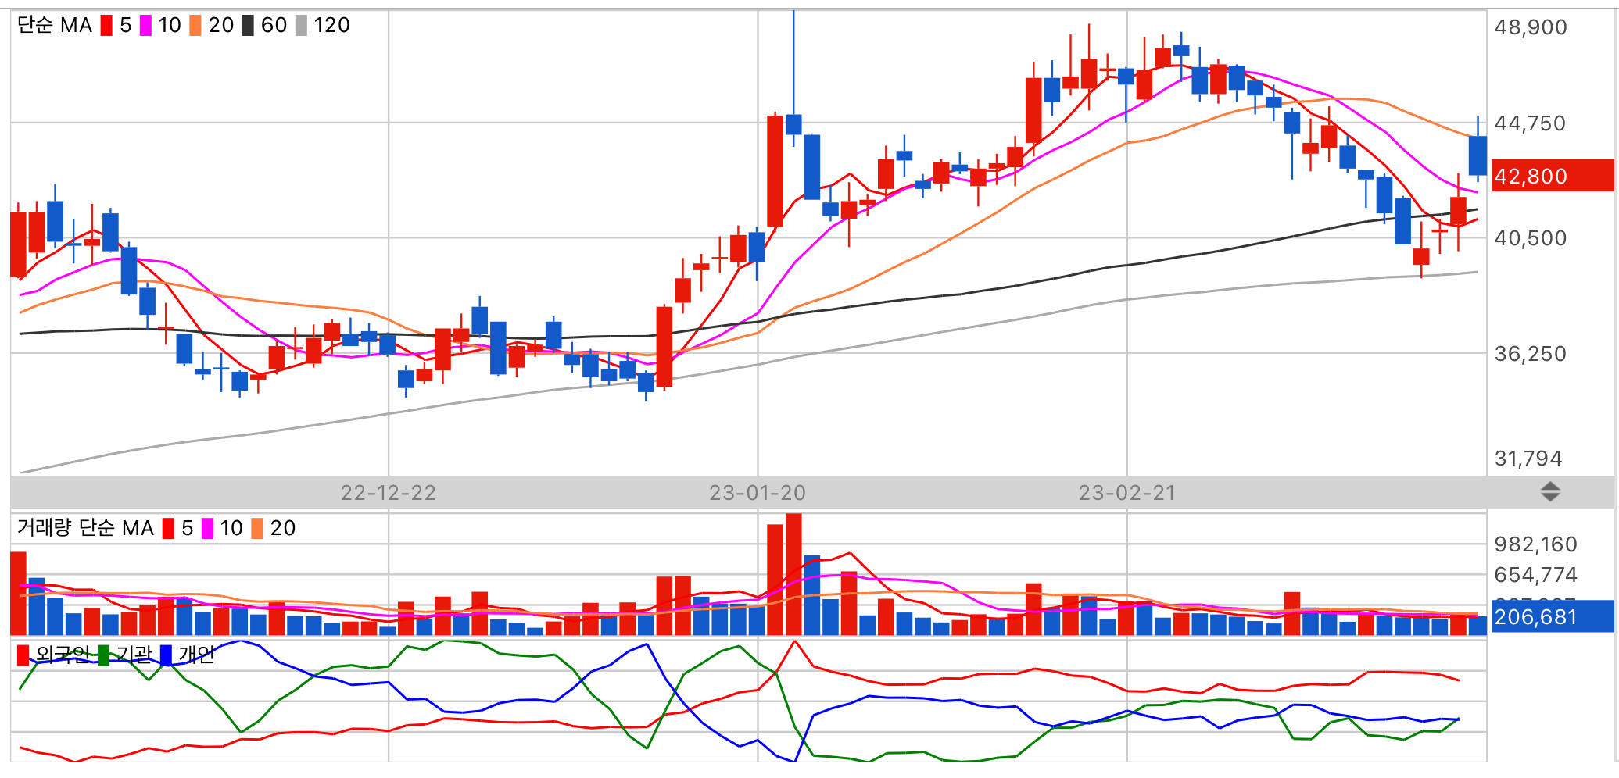Click the blue 개인 legend swatch

166,655
